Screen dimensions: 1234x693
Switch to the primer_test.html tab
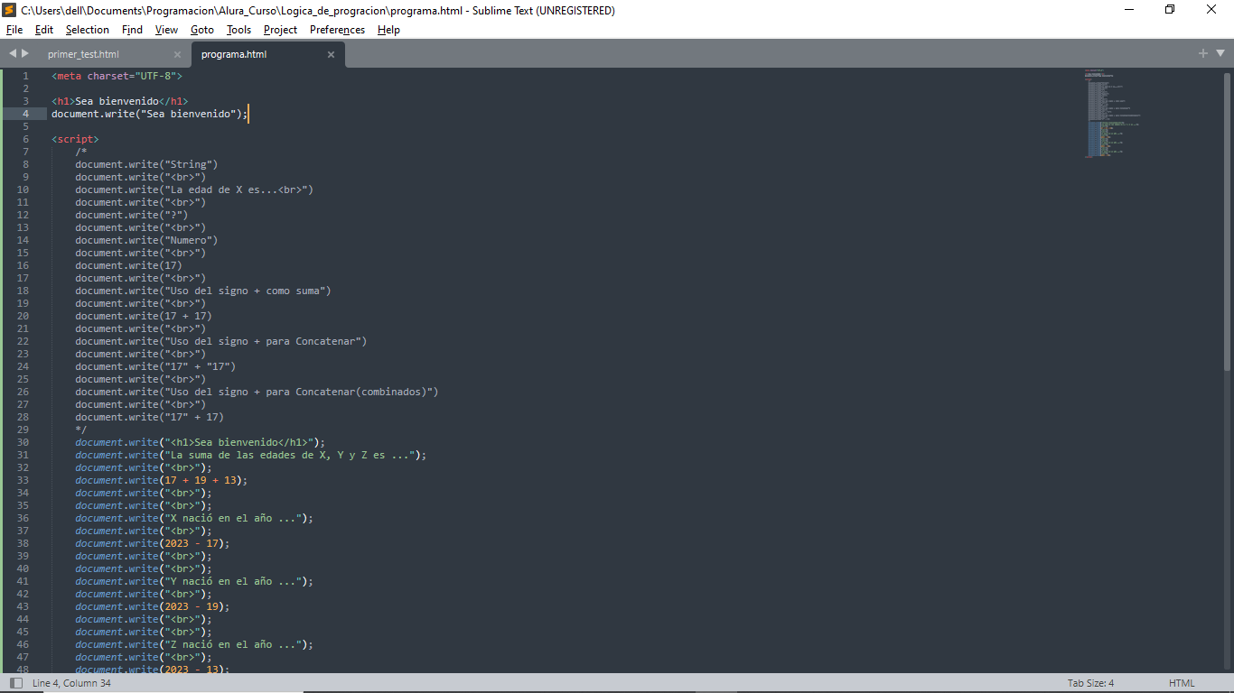click(x=83, y=54)
